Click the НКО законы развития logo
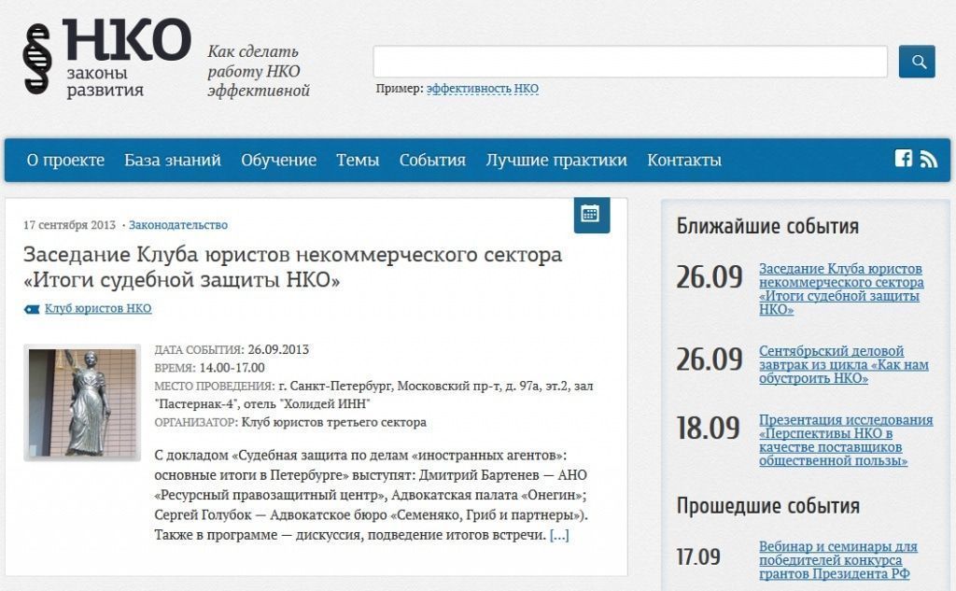 pos(107,58)
